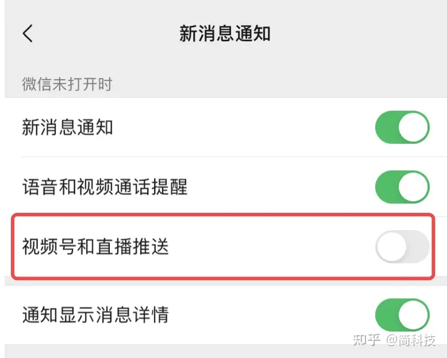This screenshot has width=447, height=358.
Task: Choose the 视频号和直播推送 row label
Action: (x=96, y=247)
